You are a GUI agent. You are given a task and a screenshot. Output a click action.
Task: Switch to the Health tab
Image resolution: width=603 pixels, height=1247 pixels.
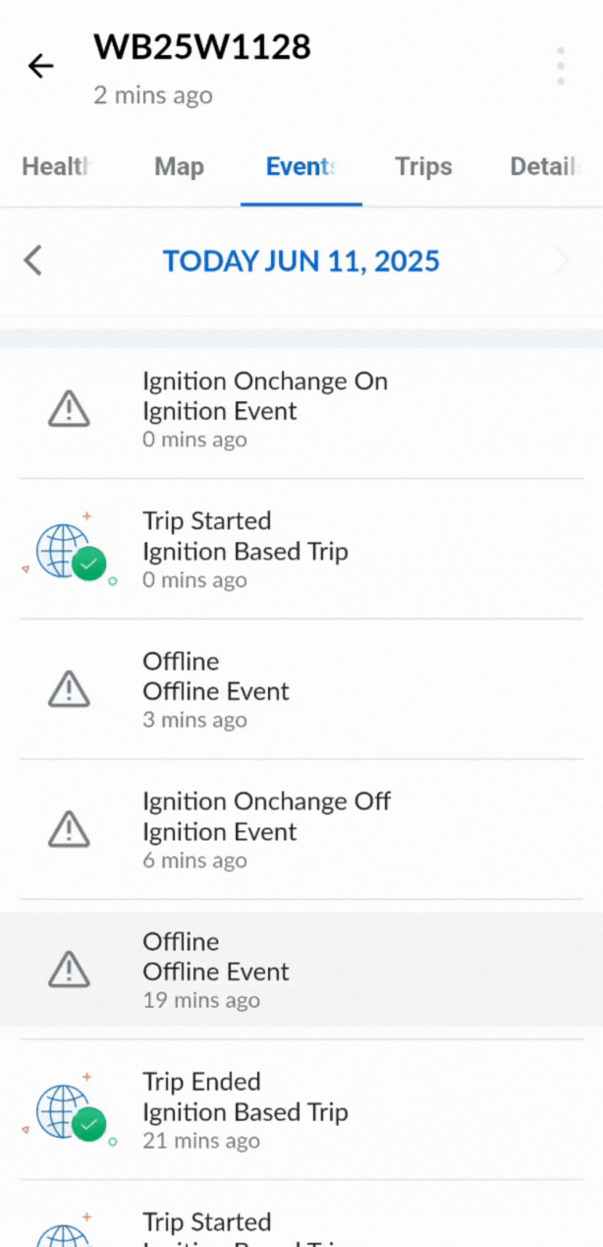[56, 167]
